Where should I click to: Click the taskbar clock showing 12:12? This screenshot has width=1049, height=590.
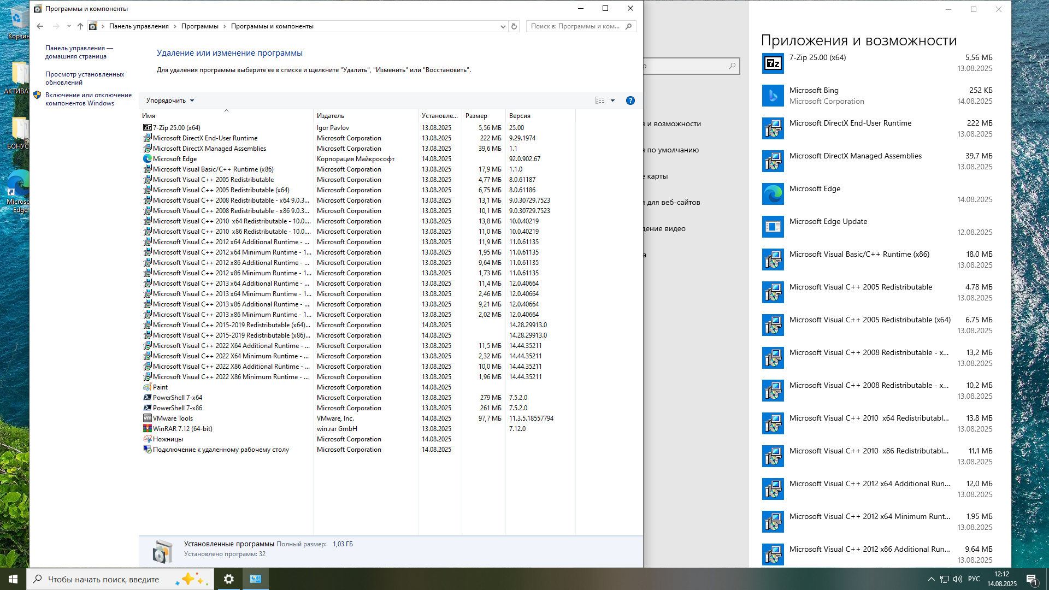[x=1002, y=579]
